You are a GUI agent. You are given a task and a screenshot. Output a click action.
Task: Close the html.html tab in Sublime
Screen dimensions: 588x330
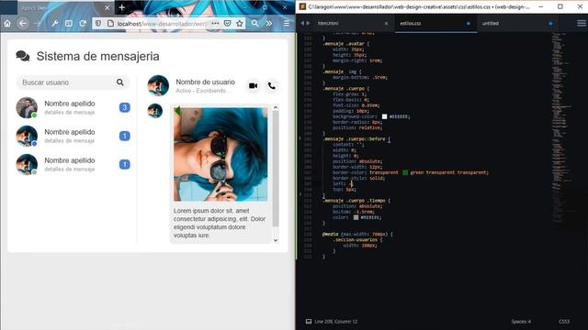[386, 24]
